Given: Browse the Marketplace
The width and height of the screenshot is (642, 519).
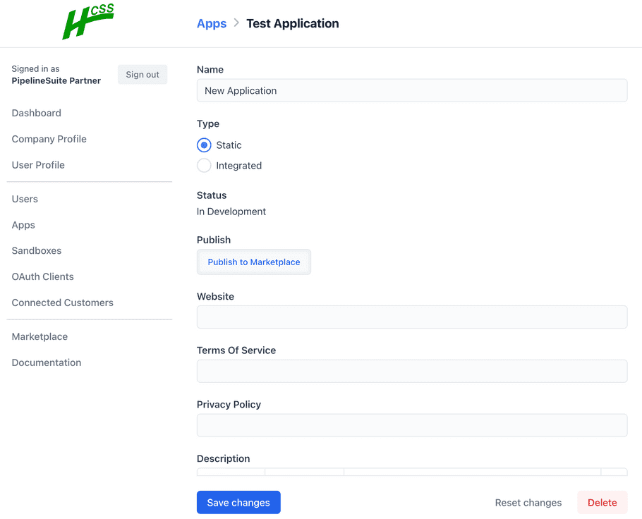Looking at the screenshot, I should click(x=40, y=336).
